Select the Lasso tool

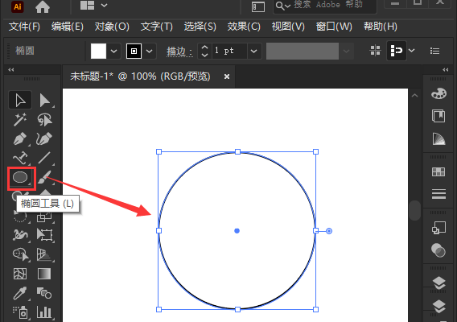point(44,120)
